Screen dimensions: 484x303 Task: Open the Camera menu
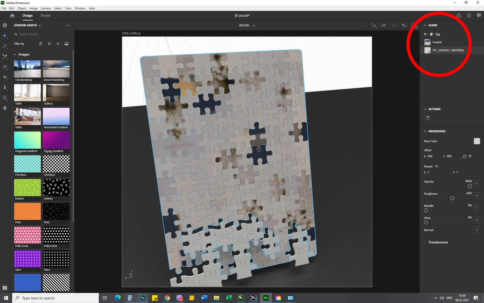point(46,8)
